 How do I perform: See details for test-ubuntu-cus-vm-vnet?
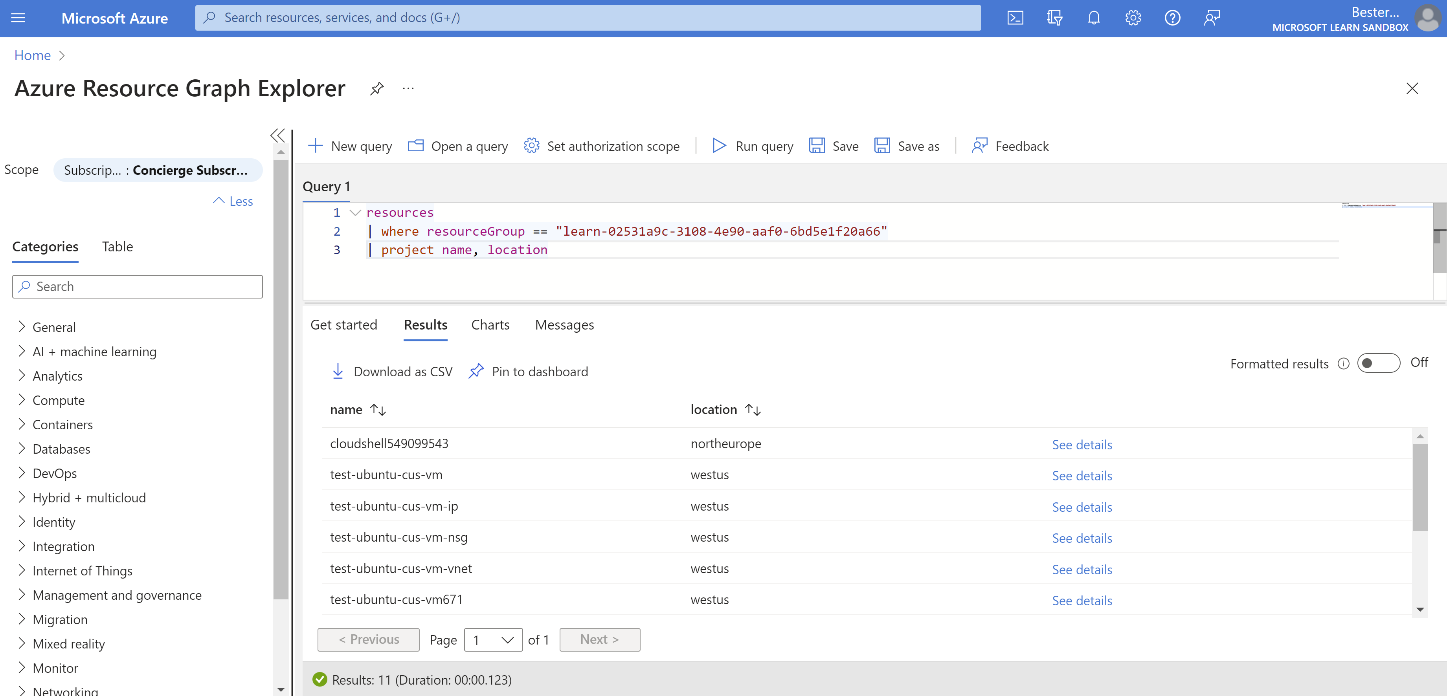[1081, 569]
